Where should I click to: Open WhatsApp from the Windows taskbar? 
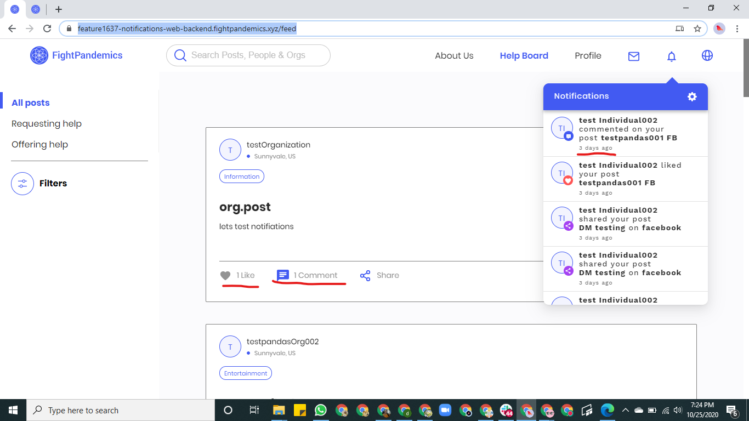click(321, 410)
